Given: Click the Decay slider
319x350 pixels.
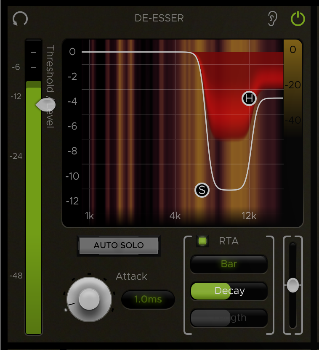Looking at the screenshot, I should (229, 291).
